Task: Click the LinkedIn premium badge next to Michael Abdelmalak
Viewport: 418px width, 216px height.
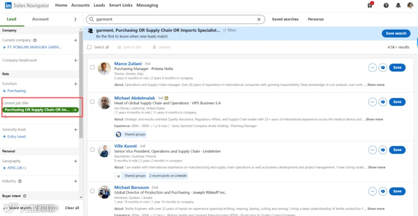Action: (166, 98)
